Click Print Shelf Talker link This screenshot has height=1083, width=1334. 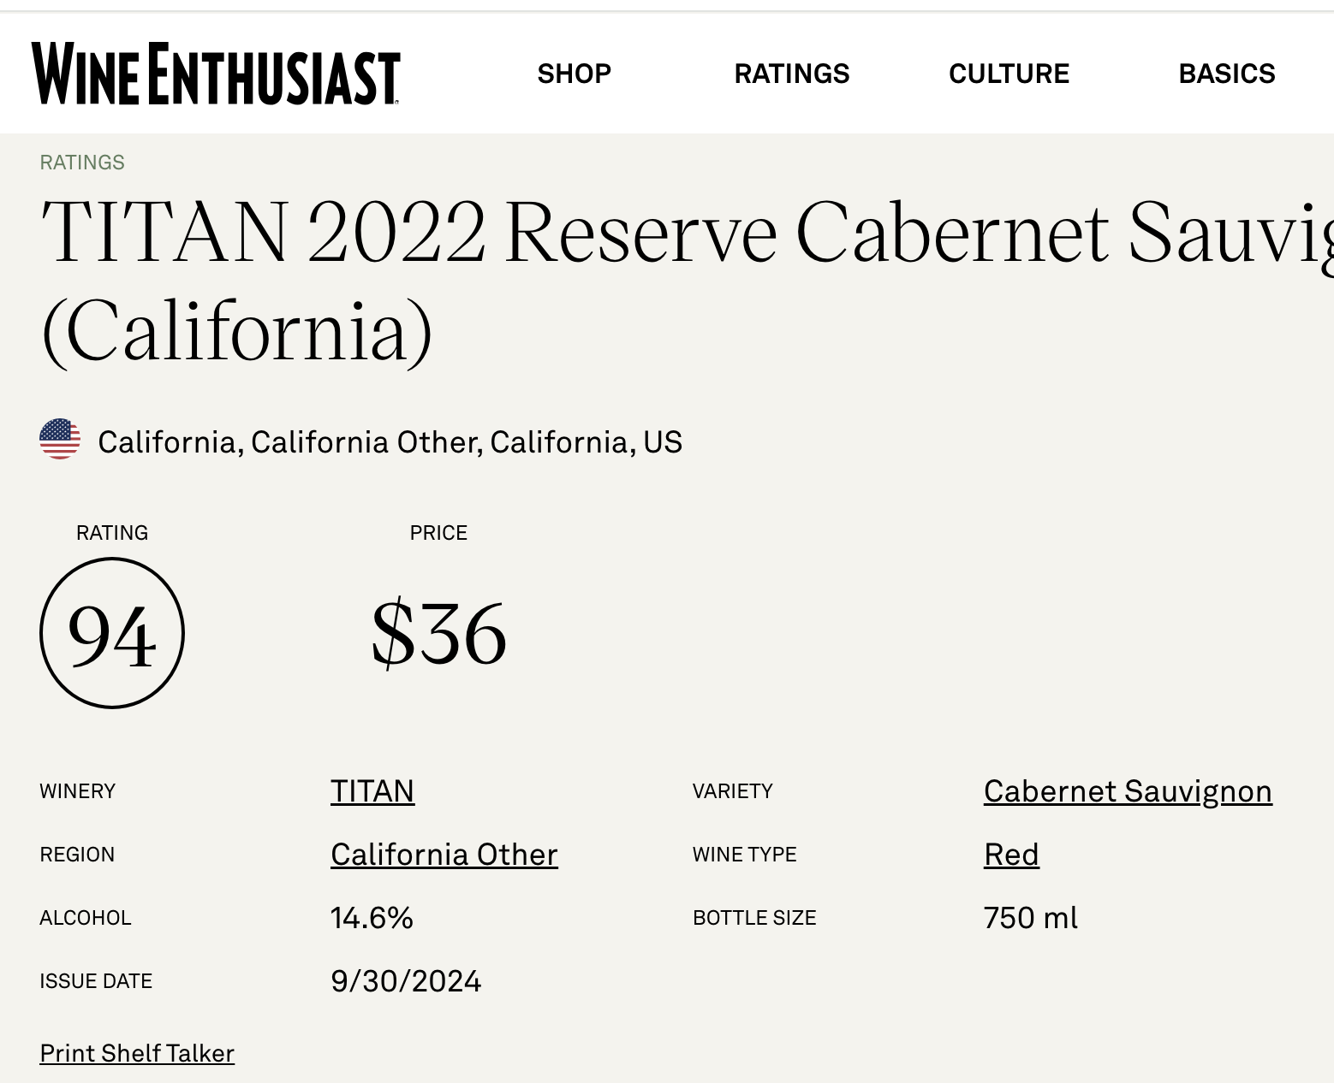point(137,1053)
